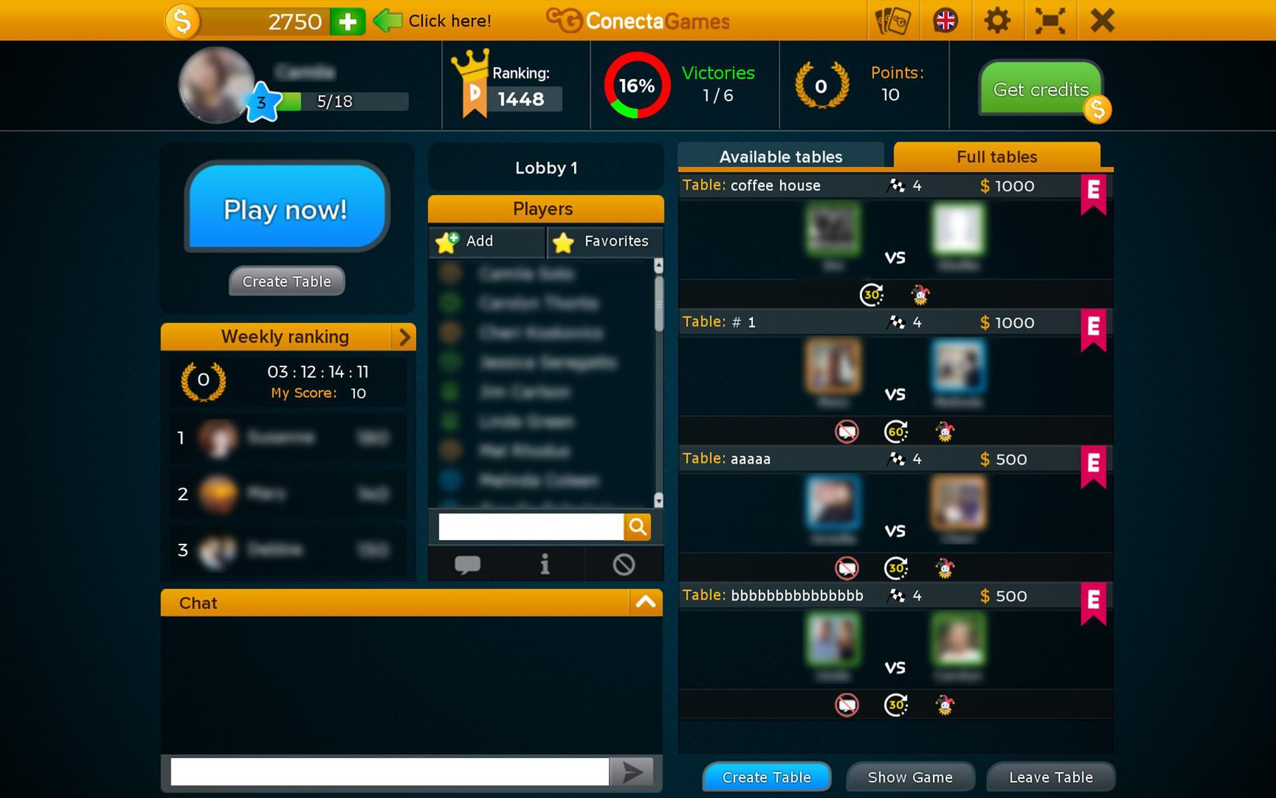
Task: Toggle Add friend star icon
Action: tap(449, 241)
